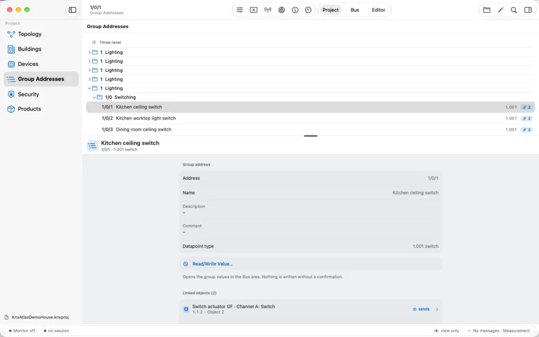Screen dimensions: 539x337
Task: Click the globe toolbar icon
Action: (281, 10)
